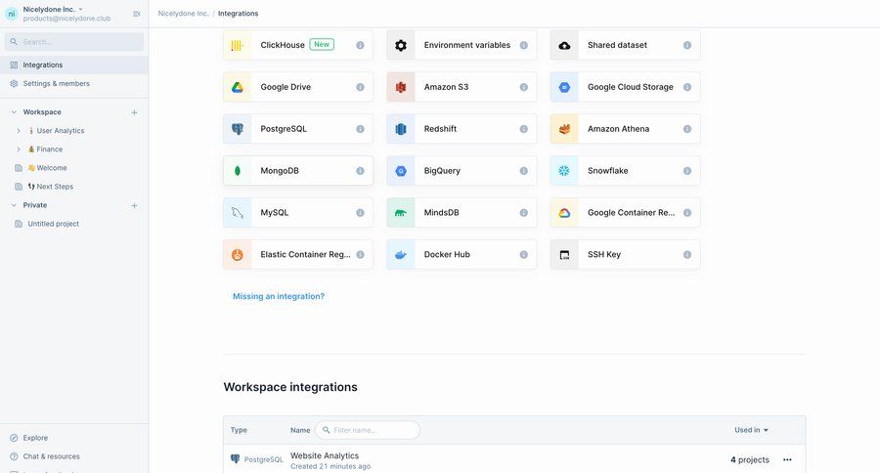
Task: Click the Elastic Container Registry icon
Action: click(x=238, y=255)
